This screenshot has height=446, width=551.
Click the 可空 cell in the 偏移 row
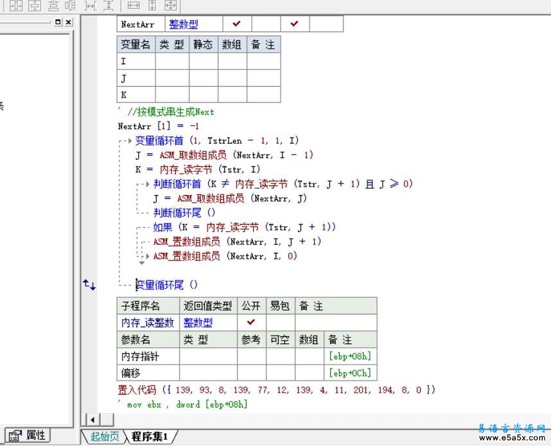click(x=281, y=373)
